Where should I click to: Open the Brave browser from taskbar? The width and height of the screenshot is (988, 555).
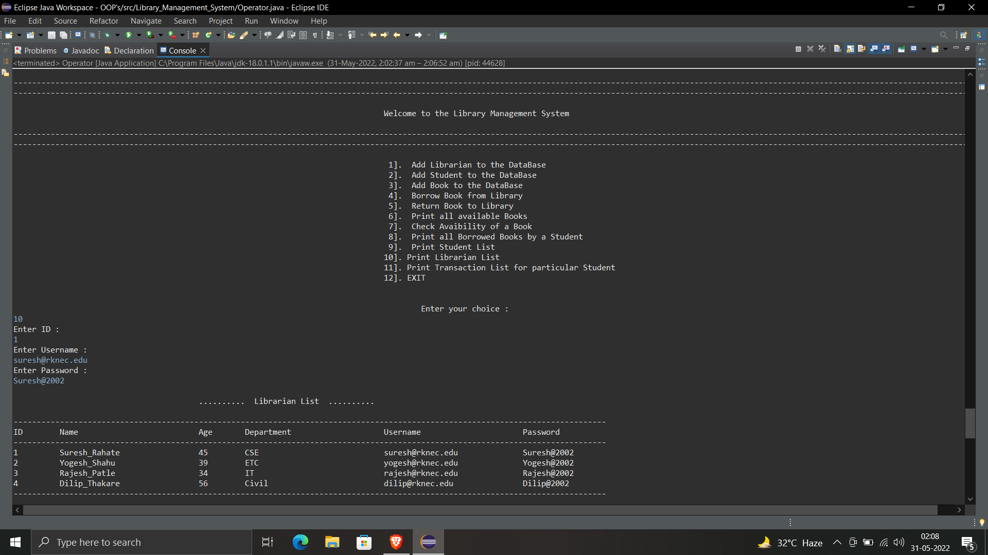pyautogui.click(x=396, y=542)
